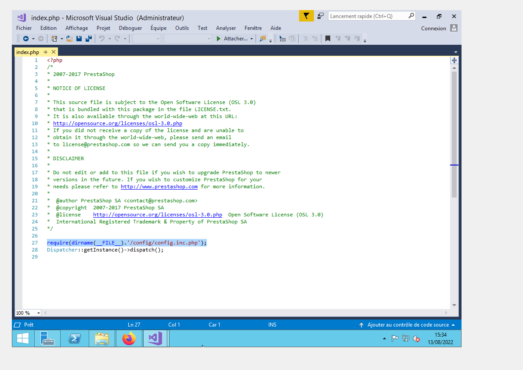The height and width of the screenshot is (370, 523).
Task: Click the vertical scrollbar thumb in editor
Action: pyautogui.click(x=454, y=134)
